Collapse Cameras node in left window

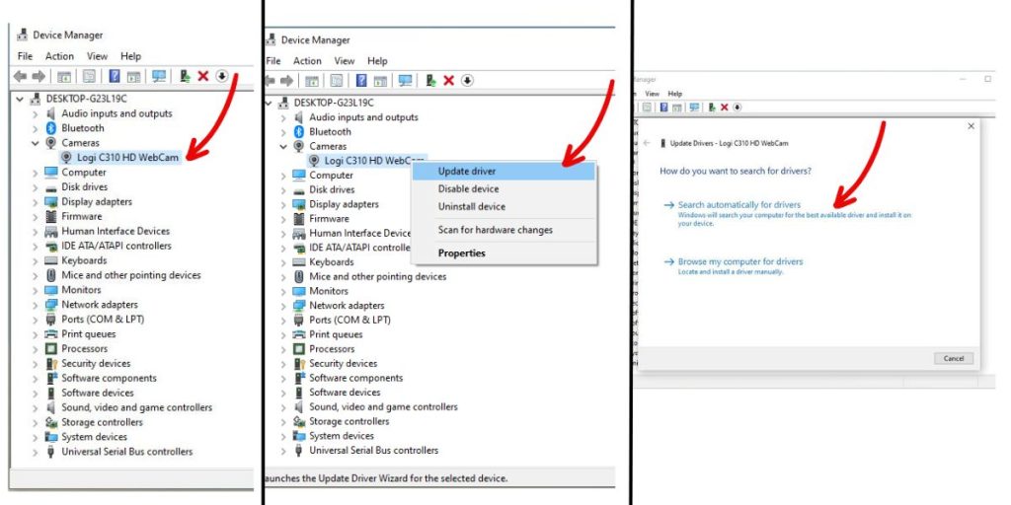coord(36,143)
